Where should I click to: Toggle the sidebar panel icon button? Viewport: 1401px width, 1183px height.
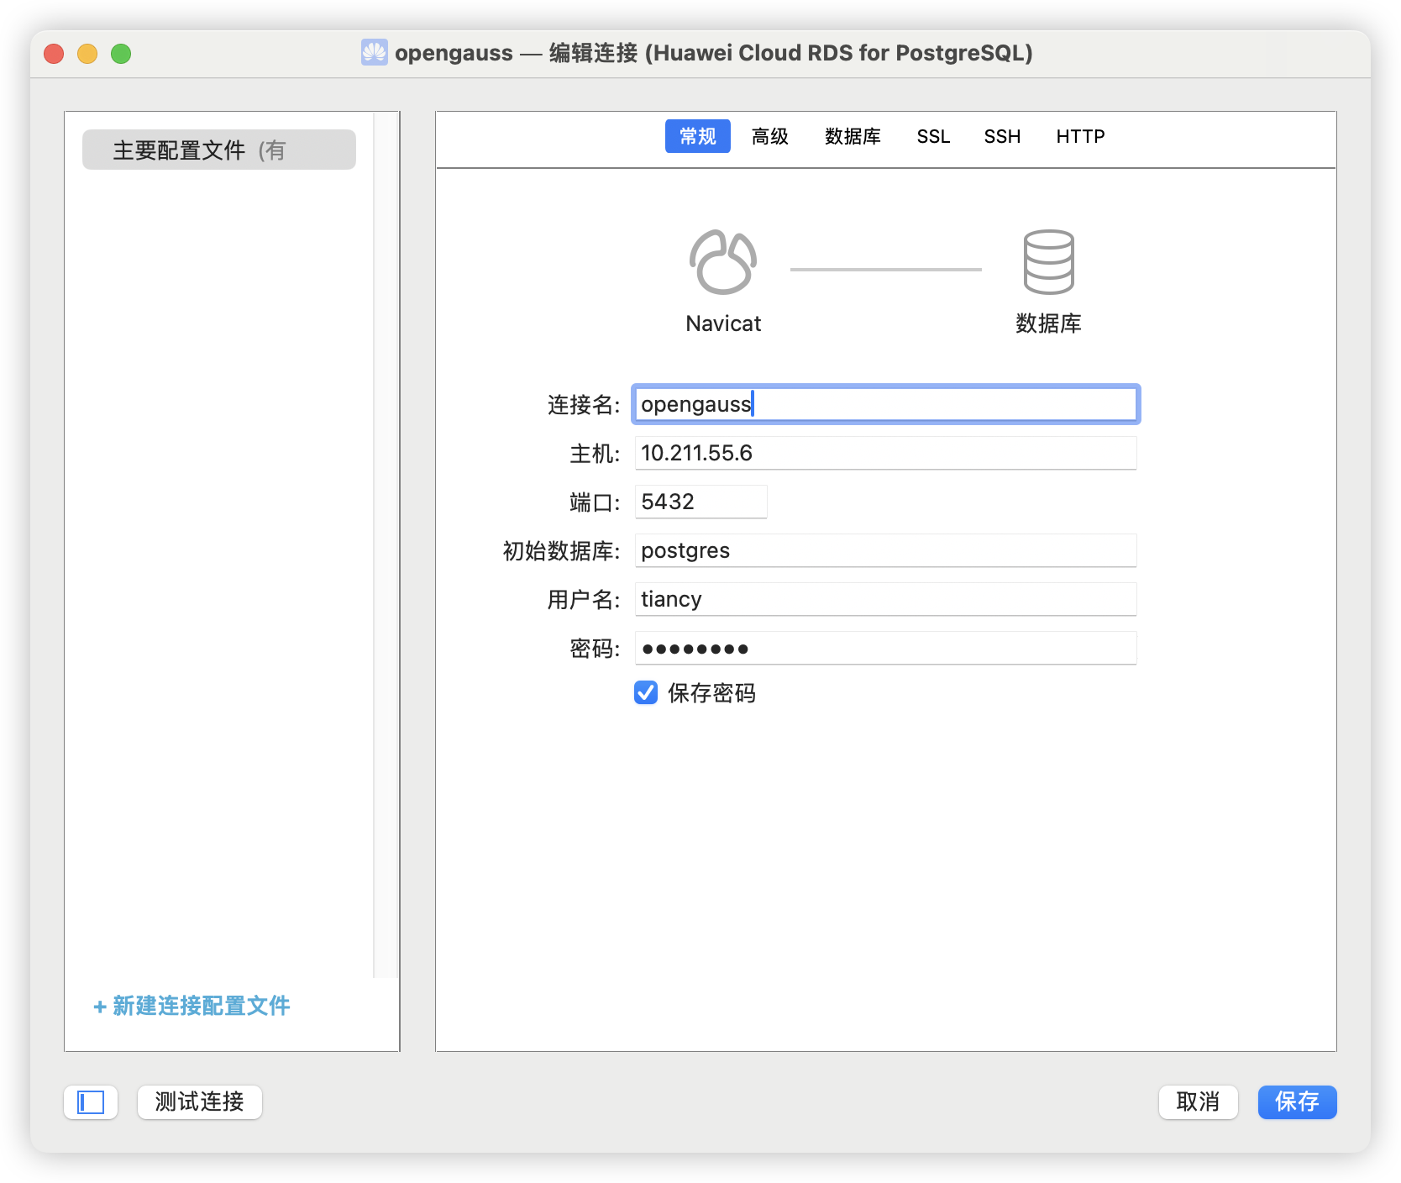[91, 1102]
